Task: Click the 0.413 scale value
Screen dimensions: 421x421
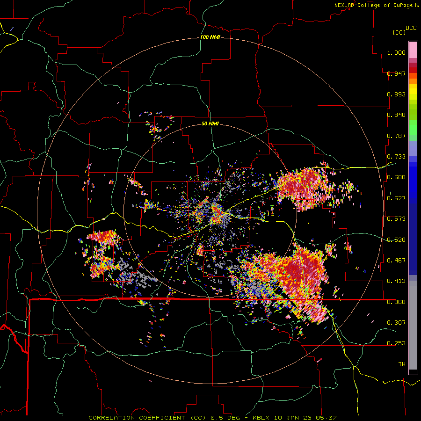Action: [x=396, y=281]
